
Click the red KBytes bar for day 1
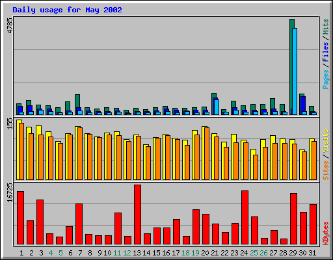pos(20,218)
